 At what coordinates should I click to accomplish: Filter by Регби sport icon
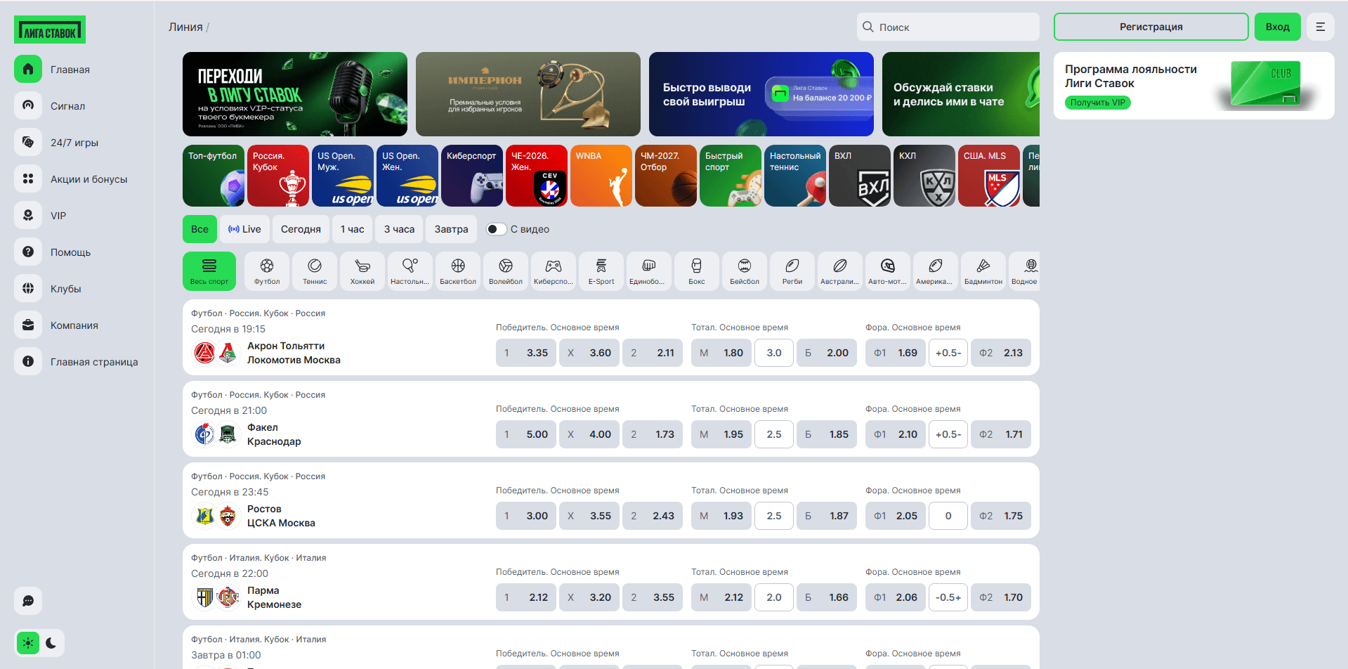click(792, 271)
